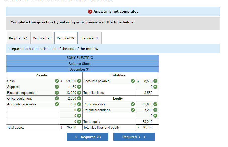Click green checkmark beside Electrical equipment label
The width and height of the screenshot is (228, 147).
point(57,93)
